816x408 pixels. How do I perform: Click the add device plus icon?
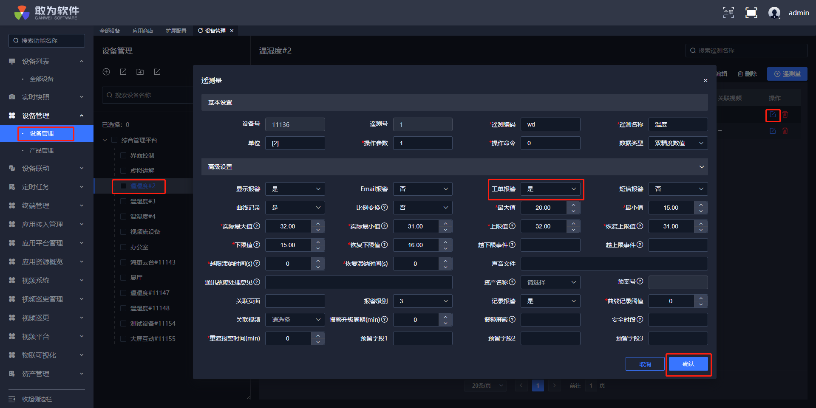[106, 72]
